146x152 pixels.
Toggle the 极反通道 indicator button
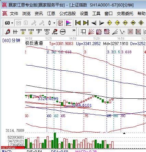[x=60, y=23]
